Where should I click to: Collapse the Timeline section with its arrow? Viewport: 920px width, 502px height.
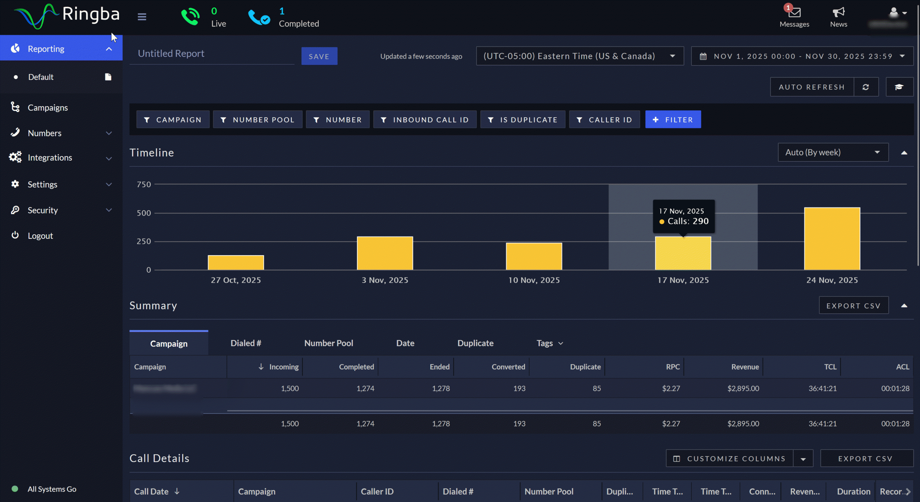(x=904, y=153)
